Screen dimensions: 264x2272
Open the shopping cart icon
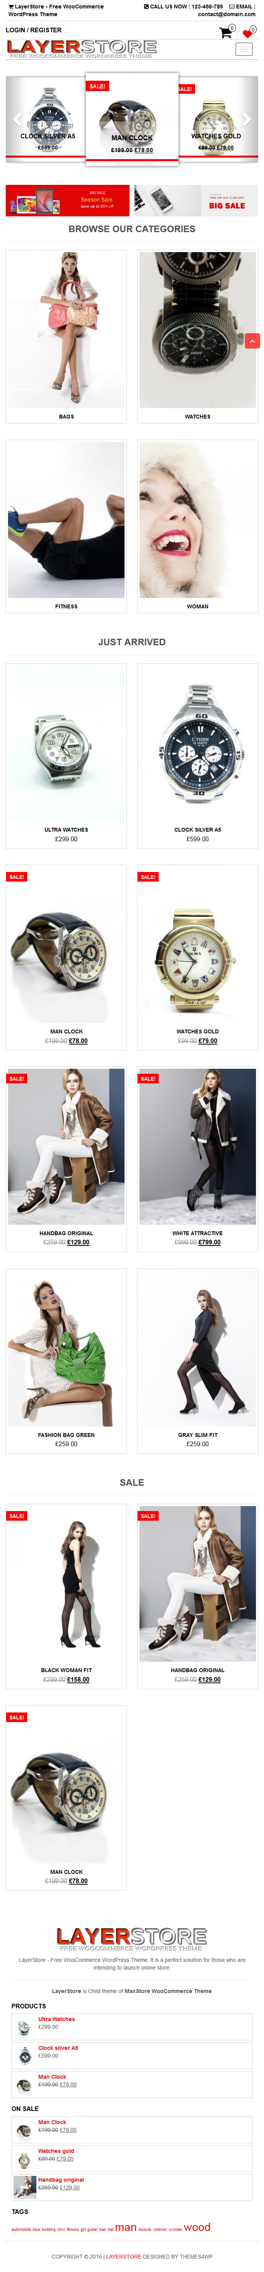(225, 33)
